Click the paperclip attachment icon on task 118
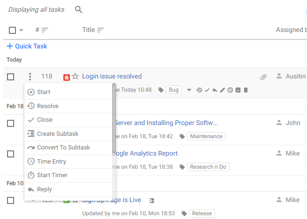 pos(263,77)
